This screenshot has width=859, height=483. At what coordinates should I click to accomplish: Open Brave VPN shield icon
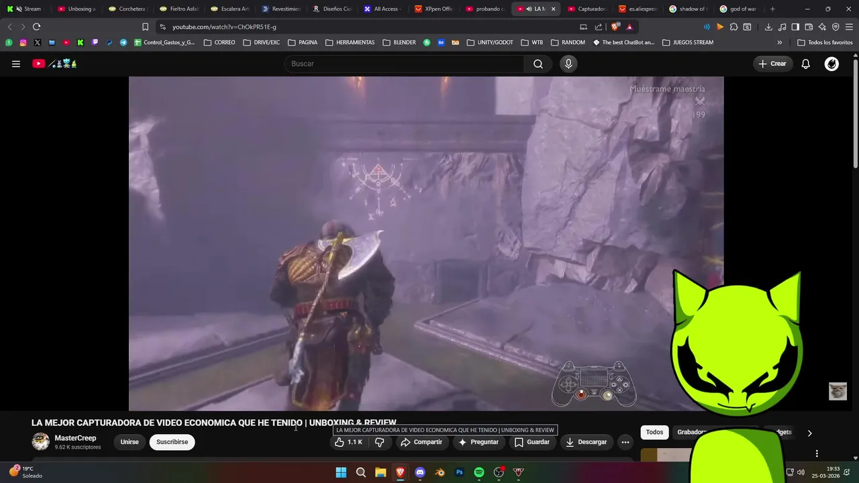(836, 27)
